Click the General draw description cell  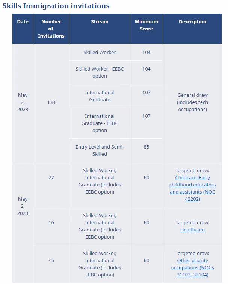192,103
